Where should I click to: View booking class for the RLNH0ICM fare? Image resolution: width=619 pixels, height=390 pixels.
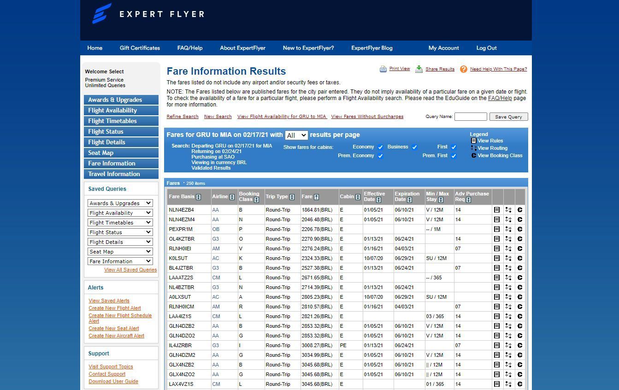(520, 307)
